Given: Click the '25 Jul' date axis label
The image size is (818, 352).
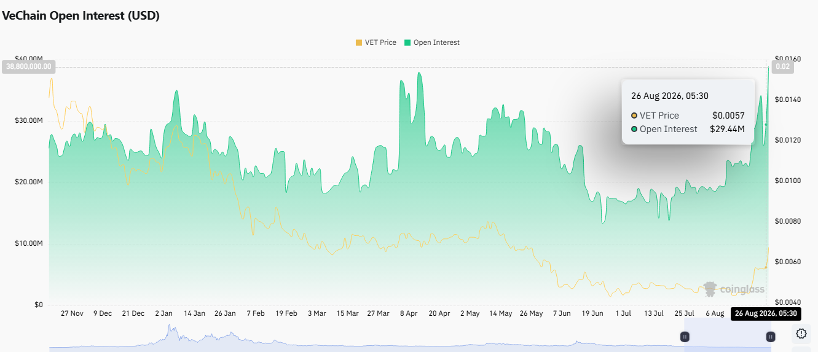Looking at the screenshot, I should click(684, 313).
